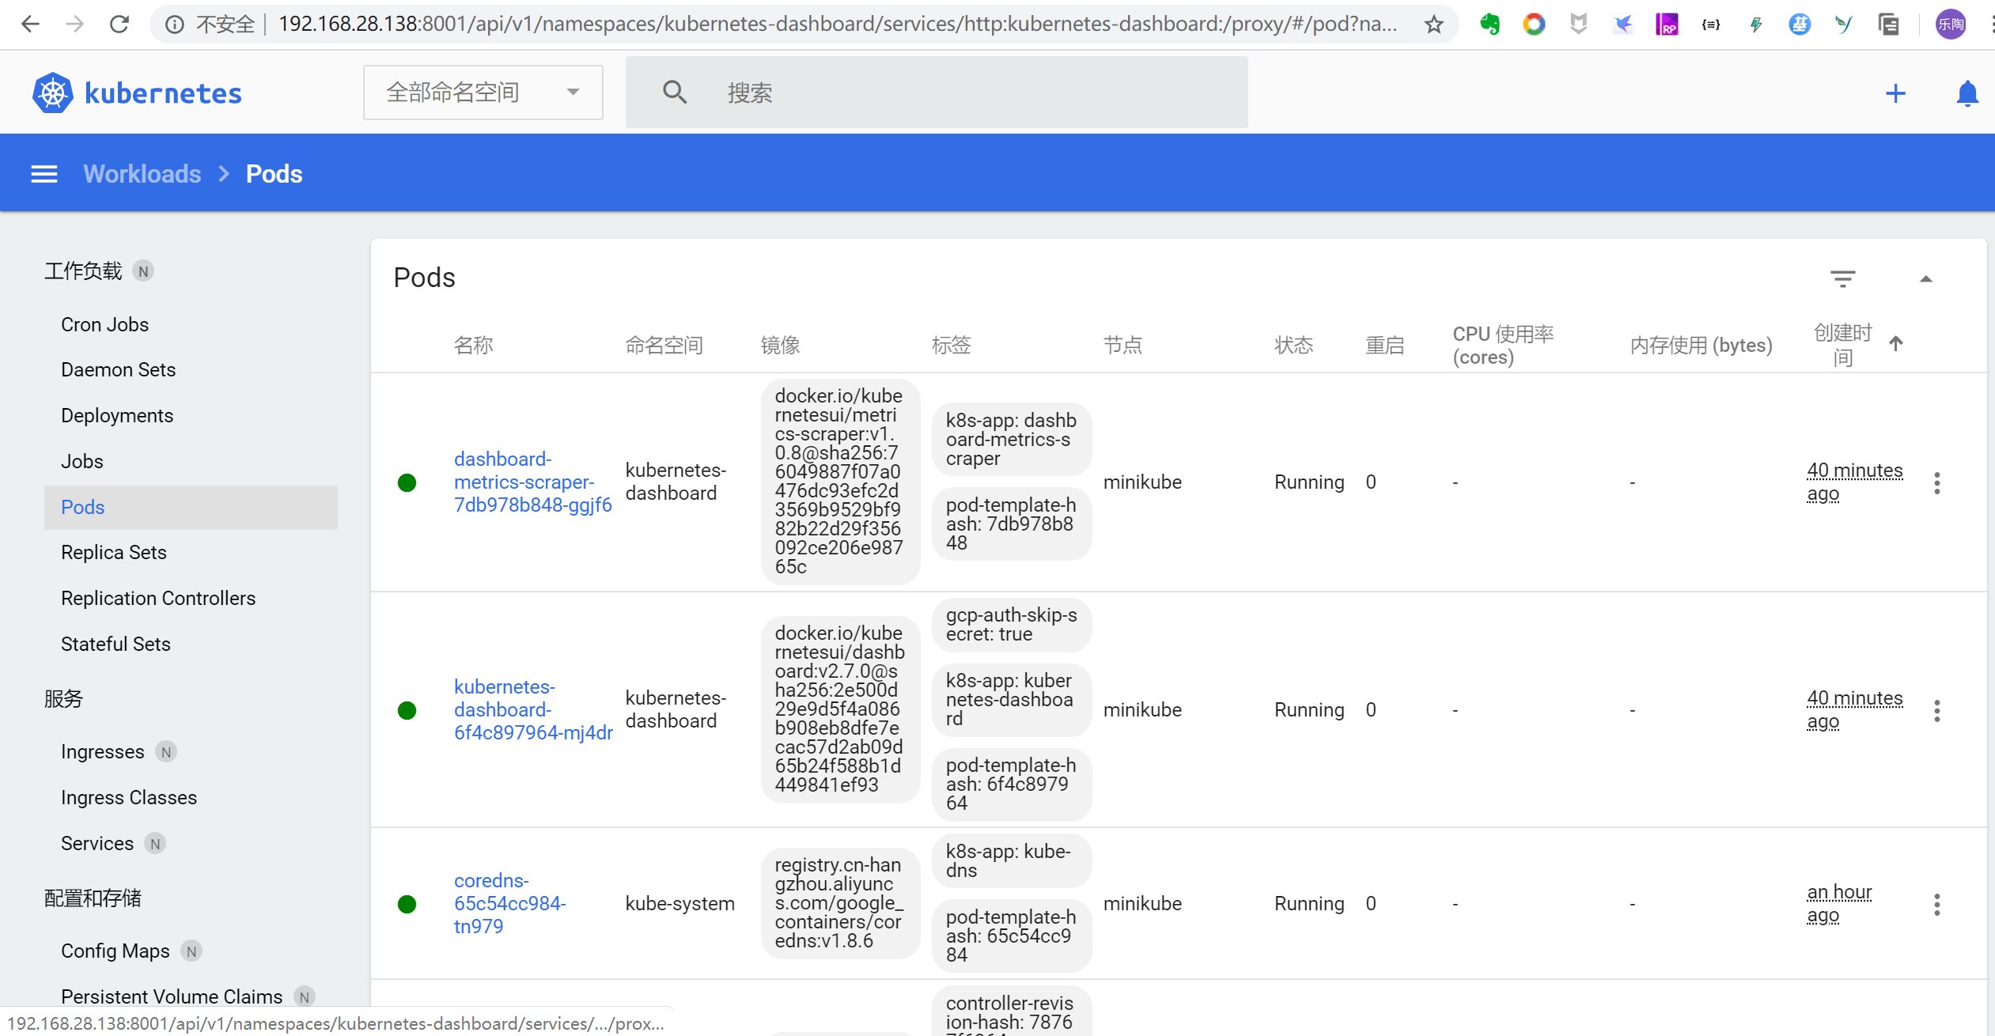The image size is (1995, 1036).
Task: Click the three-dot menu for kubernetes-dashboard pod
Action: pos(1936,710)
